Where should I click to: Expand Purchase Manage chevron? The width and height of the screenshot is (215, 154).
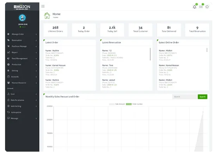[36, 47]
